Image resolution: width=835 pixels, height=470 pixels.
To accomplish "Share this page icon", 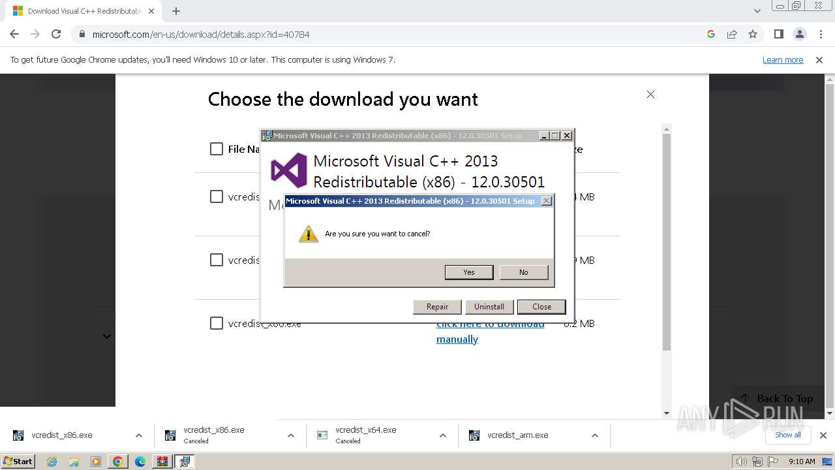I will coord(732,34).
